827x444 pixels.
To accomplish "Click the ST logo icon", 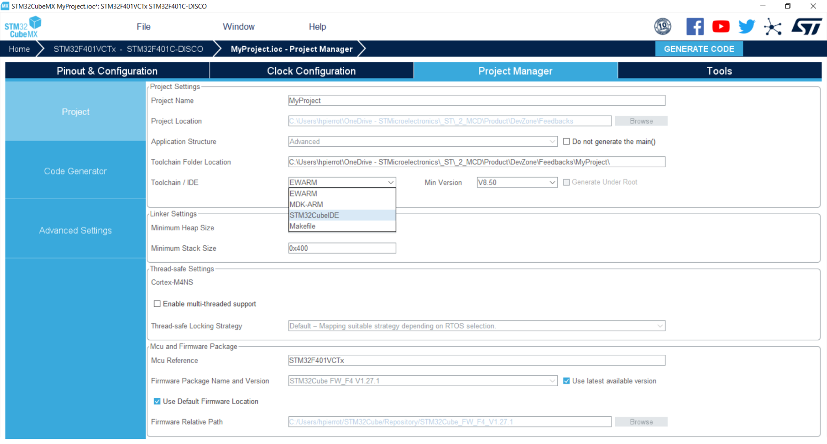I will [x=806, y=26].
